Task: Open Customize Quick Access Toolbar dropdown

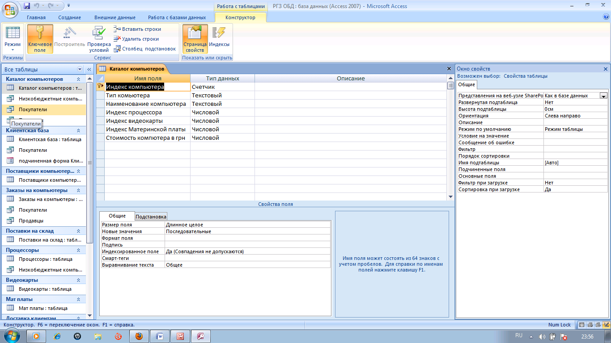Action: pyautogui.click(x=68, y=6)
